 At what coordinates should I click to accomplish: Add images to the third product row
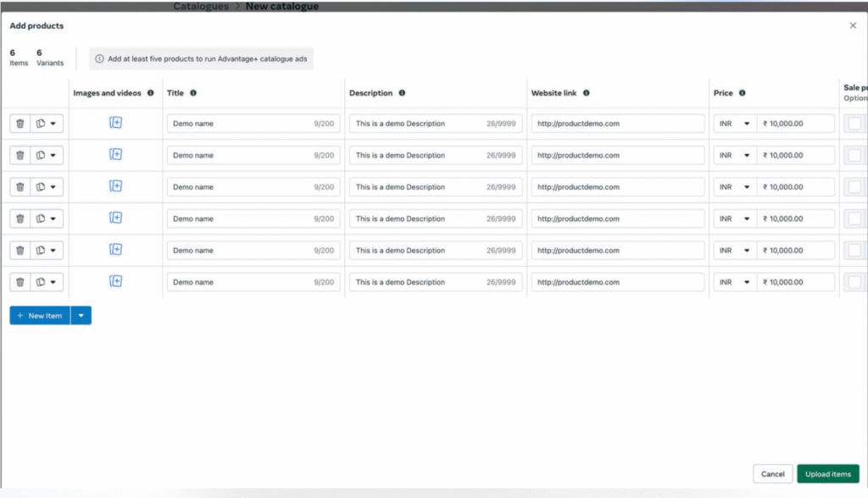115,186
